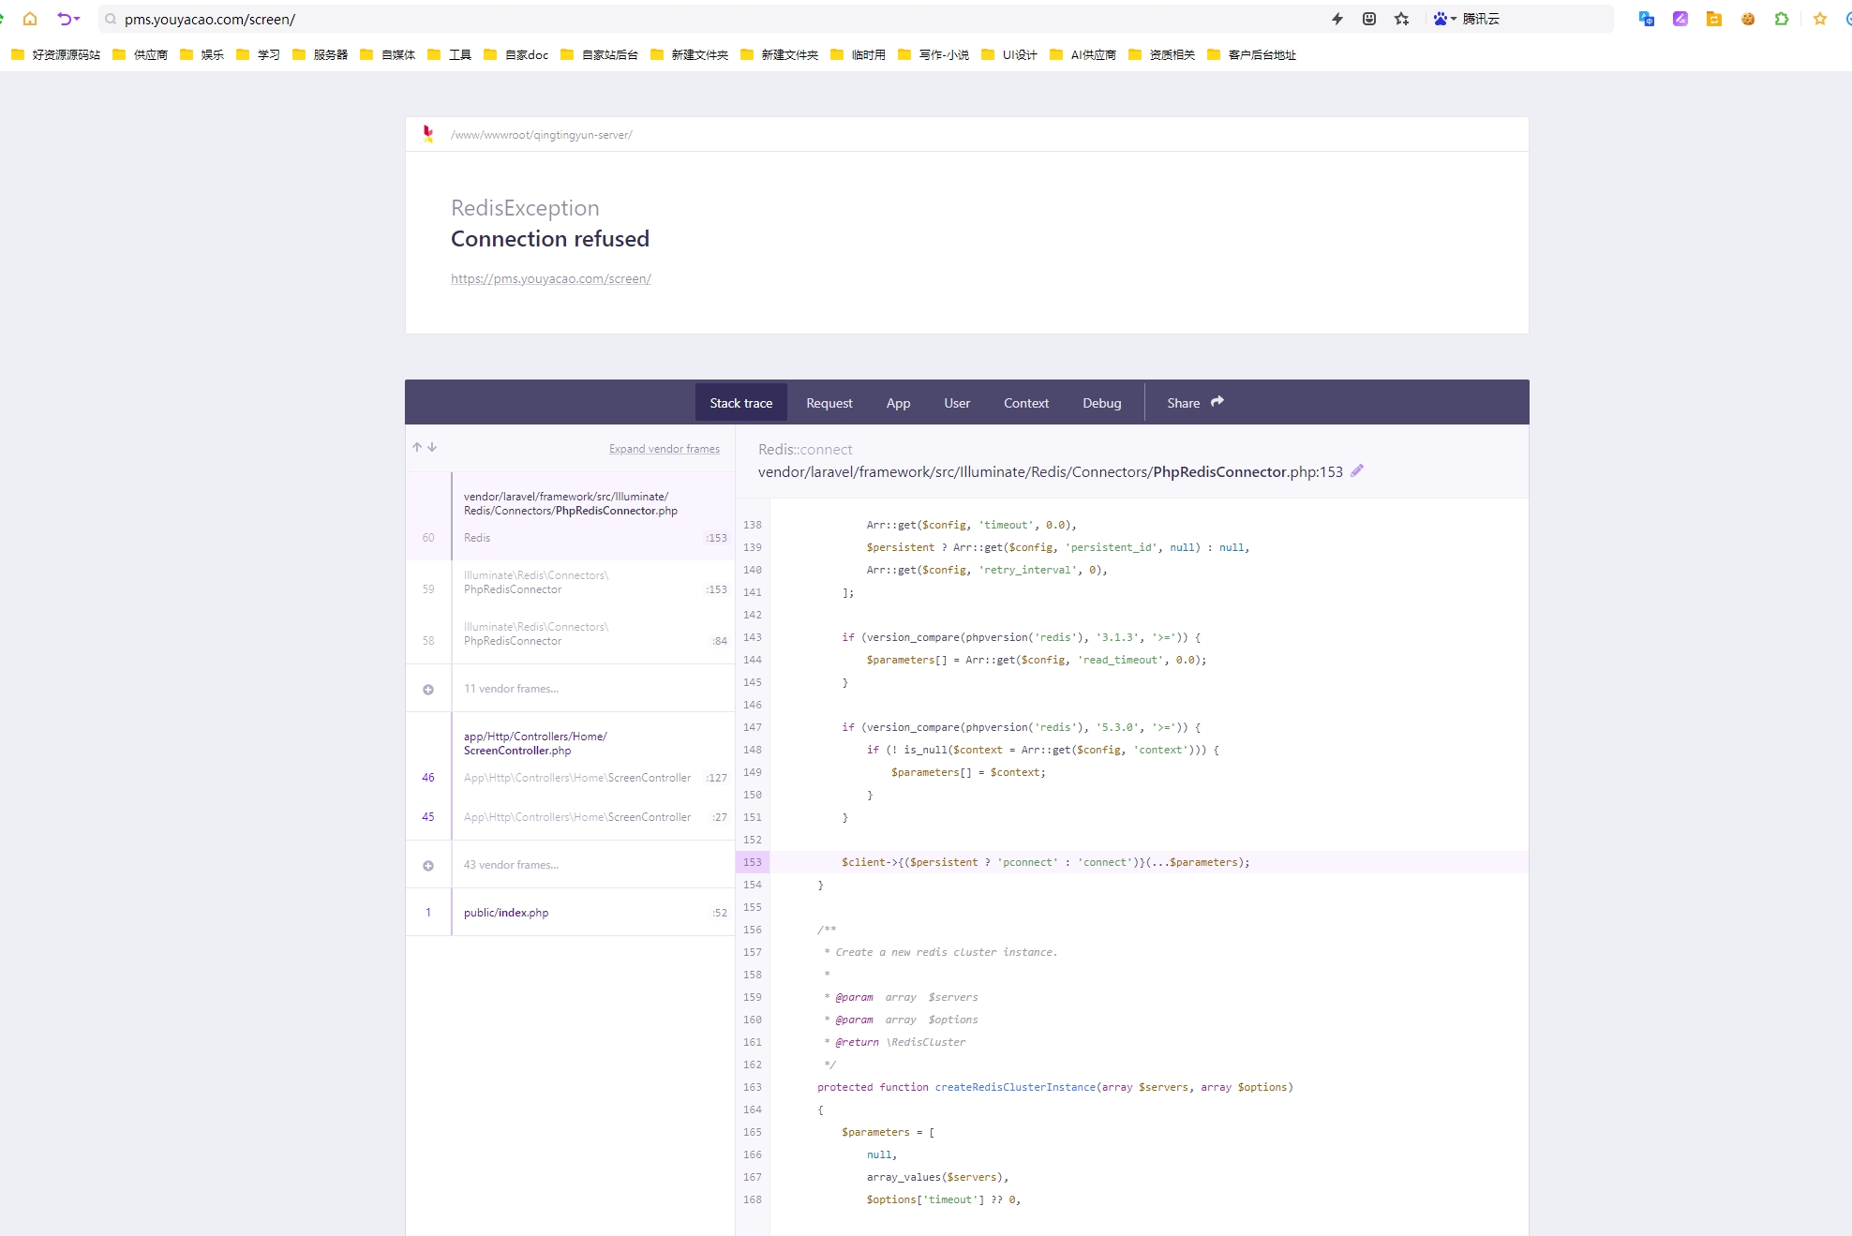Click the pencil edit icon beside PhpRedisConnector.php

pyautogui.click(x=1356, y=470)
